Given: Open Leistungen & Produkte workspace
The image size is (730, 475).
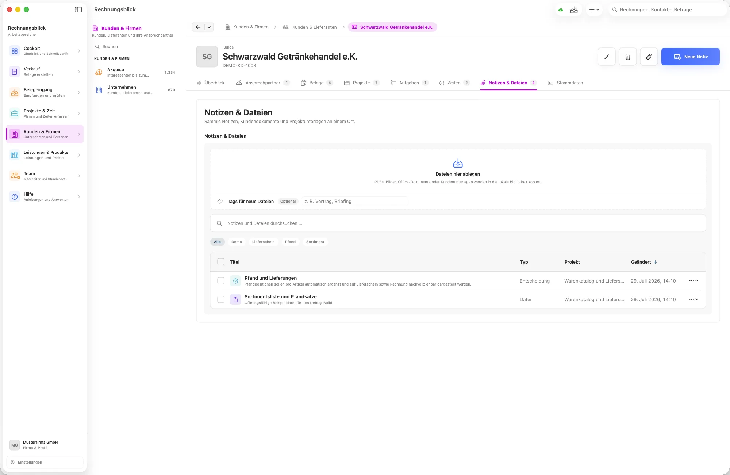Looking at the screenshot, I should [45, 155].
